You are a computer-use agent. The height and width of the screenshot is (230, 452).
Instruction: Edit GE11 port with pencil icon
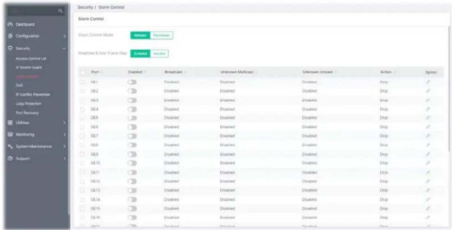(x=428, y=173)
